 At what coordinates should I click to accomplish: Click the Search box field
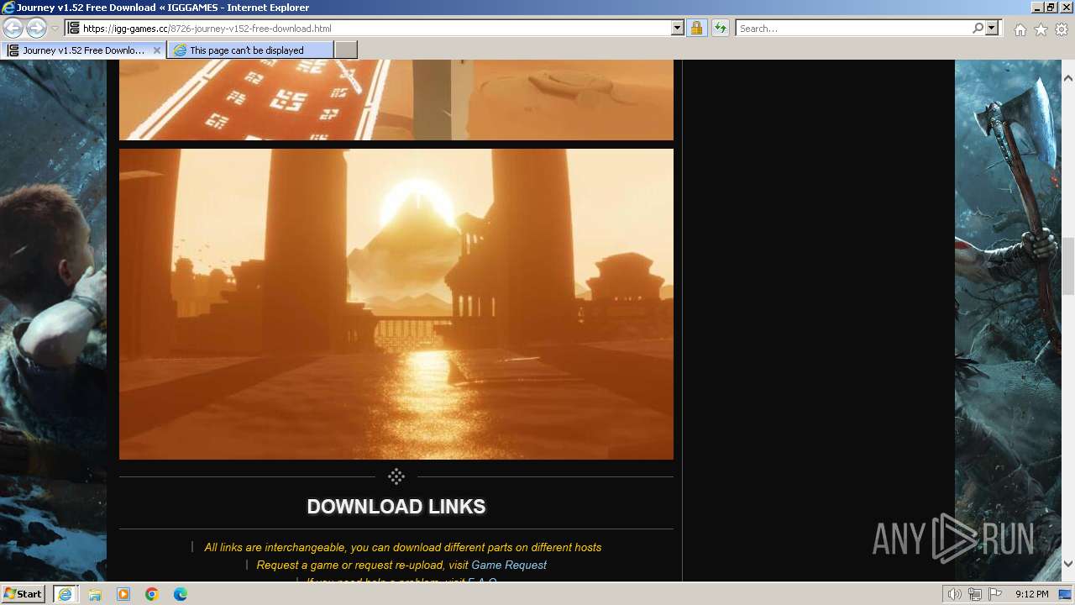coord(852,28)
